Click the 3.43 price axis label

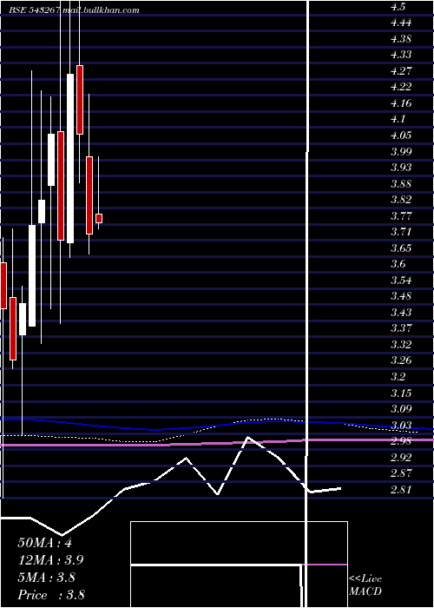click(401, 312)
